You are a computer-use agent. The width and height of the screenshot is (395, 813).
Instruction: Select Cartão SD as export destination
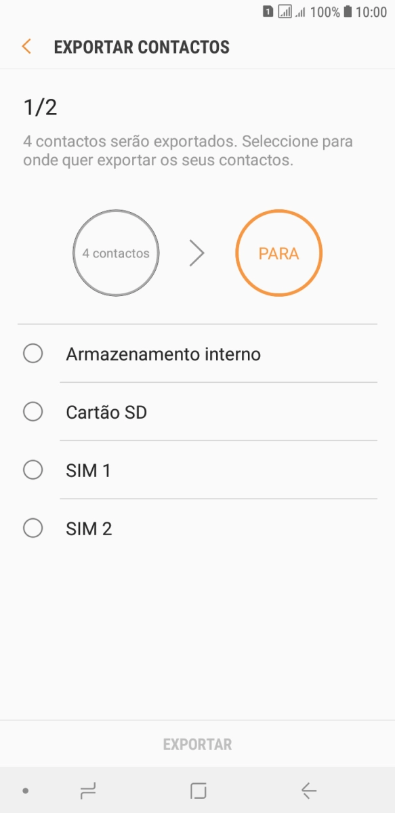coord(32,411)
